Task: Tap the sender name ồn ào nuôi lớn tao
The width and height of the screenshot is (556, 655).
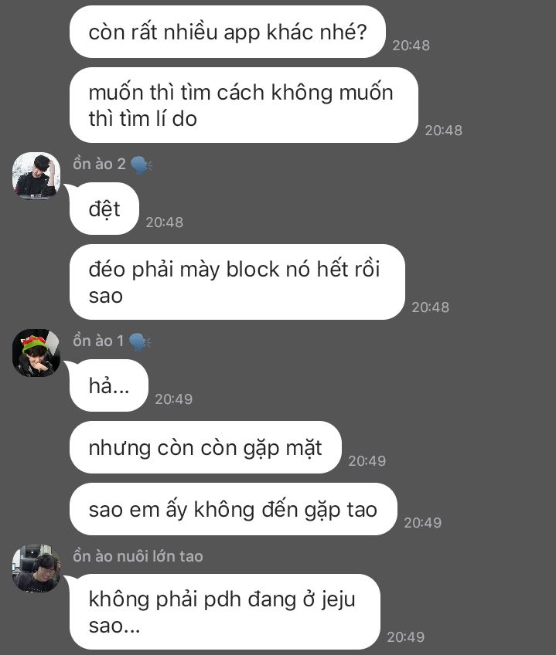Action: (138, 556)
